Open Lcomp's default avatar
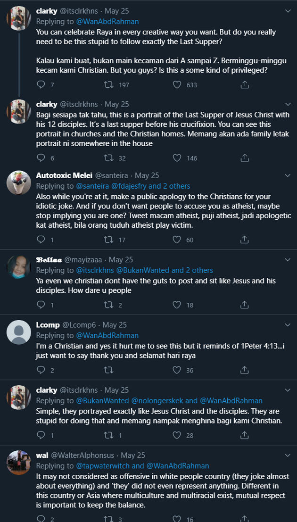 click(x=19, y=332)
